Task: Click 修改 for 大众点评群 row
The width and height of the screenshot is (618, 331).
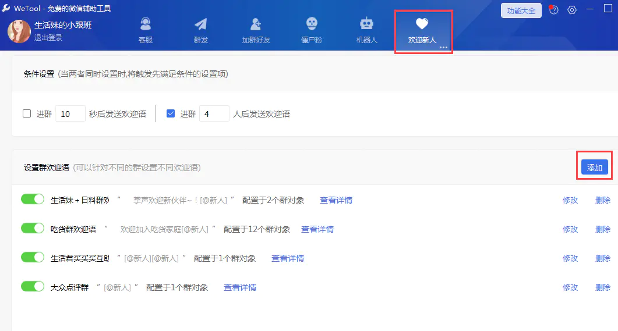Action: click(x=570, y=288)
